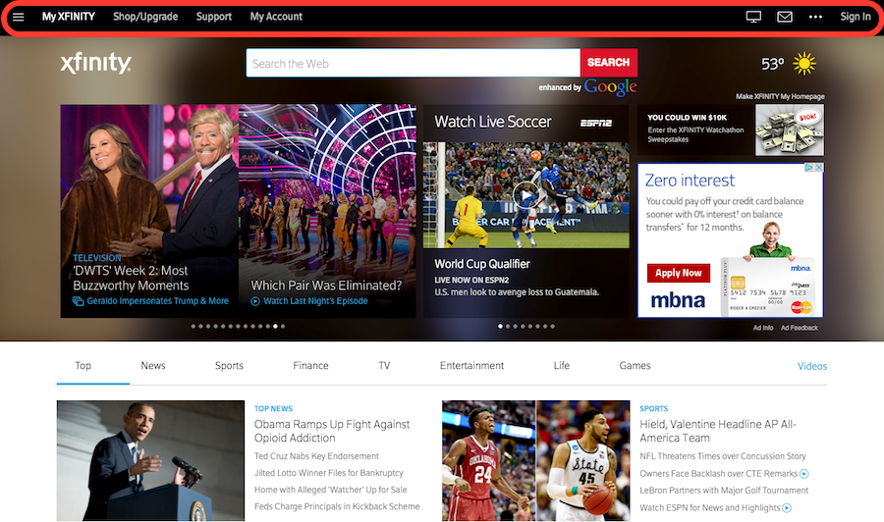884x522 pixels.
Task: Click the sun weather icon
Action: coord(803,64)
